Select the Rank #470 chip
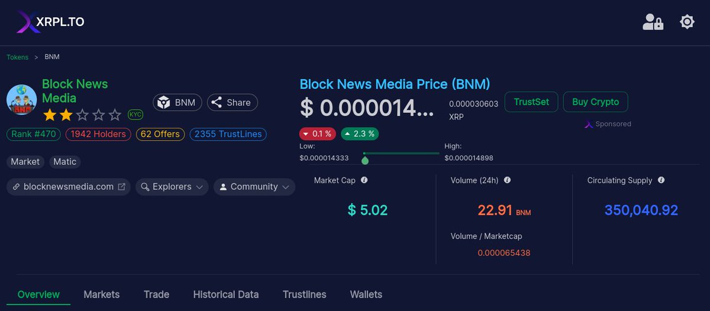 34,134
